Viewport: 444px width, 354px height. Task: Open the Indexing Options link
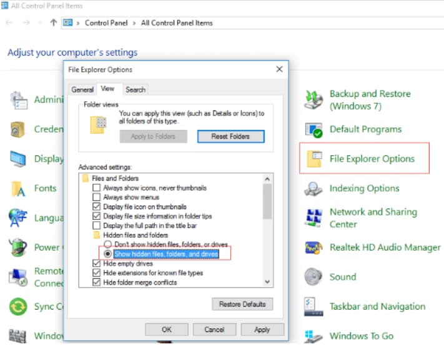365,189
